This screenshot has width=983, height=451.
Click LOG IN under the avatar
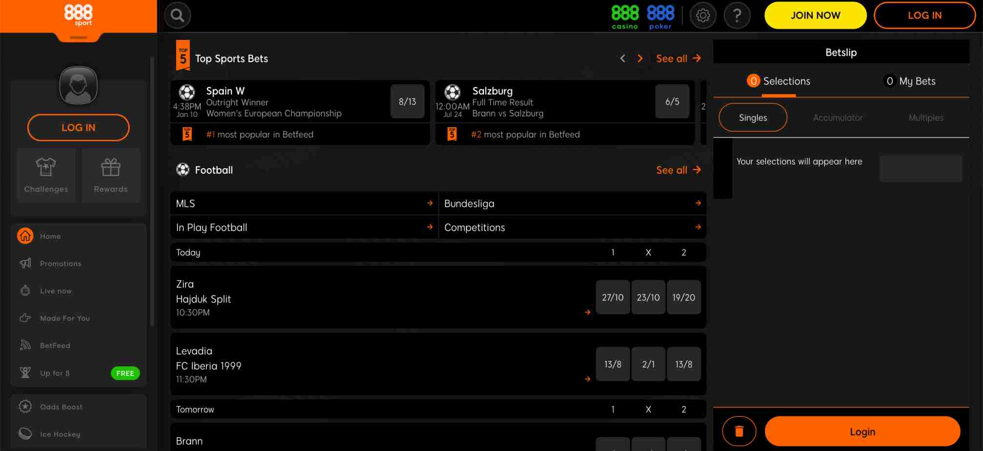(78, 127)
